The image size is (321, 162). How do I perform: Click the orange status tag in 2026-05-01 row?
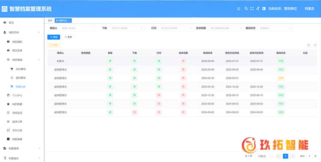(281, 78)
